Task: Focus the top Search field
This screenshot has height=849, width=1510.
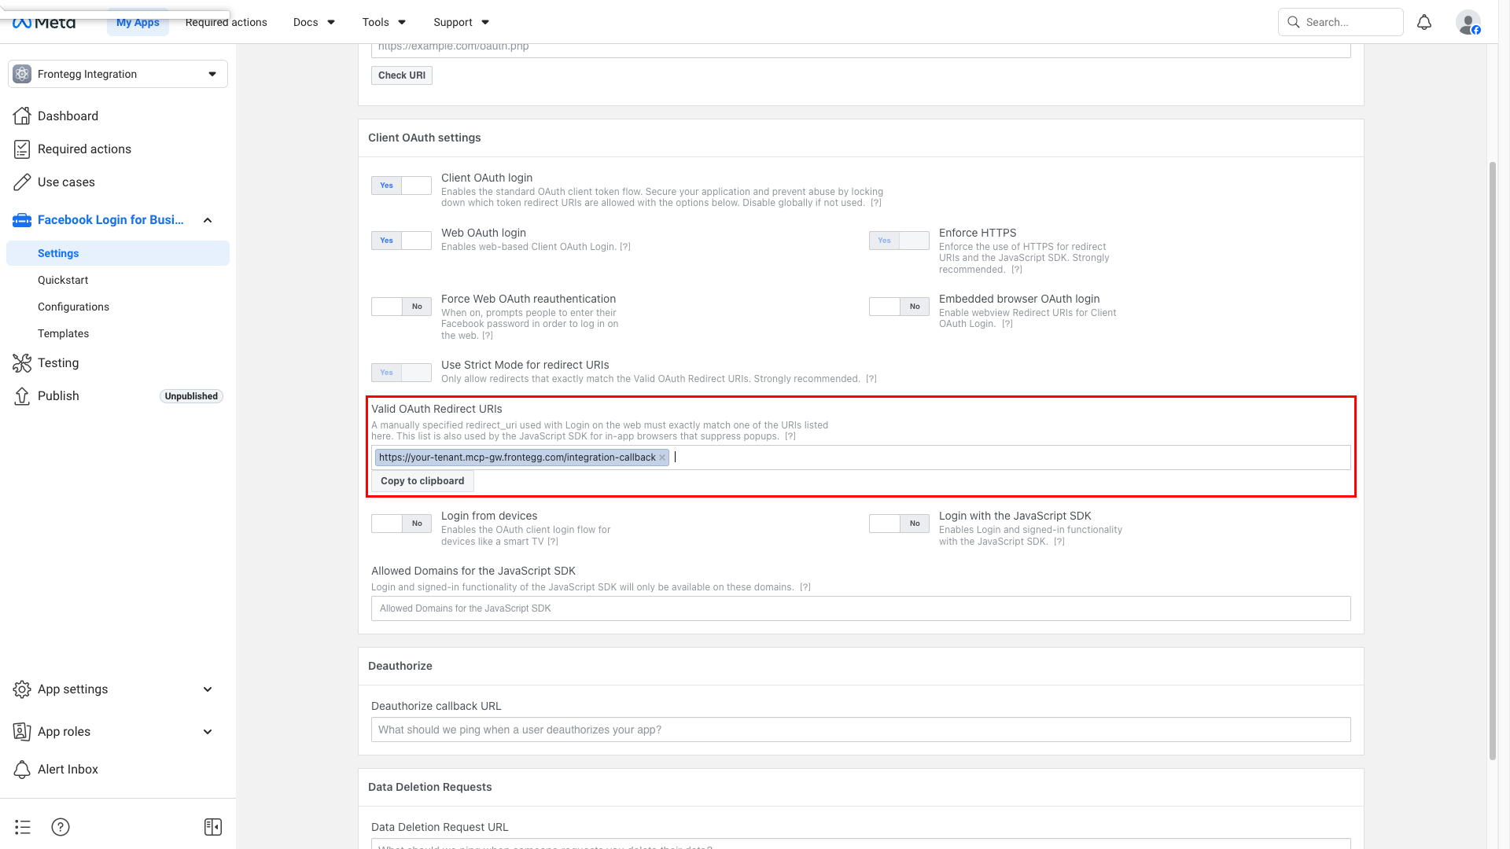Action: tap(1341, 22)
